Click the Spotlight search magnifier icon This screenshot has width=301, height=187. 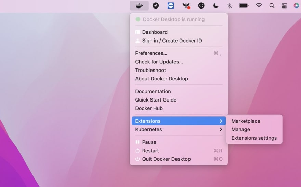(x=272, y=6)
